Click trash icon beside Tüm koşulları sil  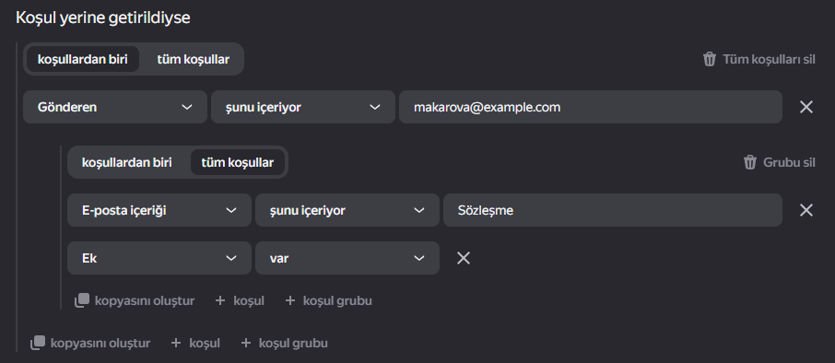(710, 59)
